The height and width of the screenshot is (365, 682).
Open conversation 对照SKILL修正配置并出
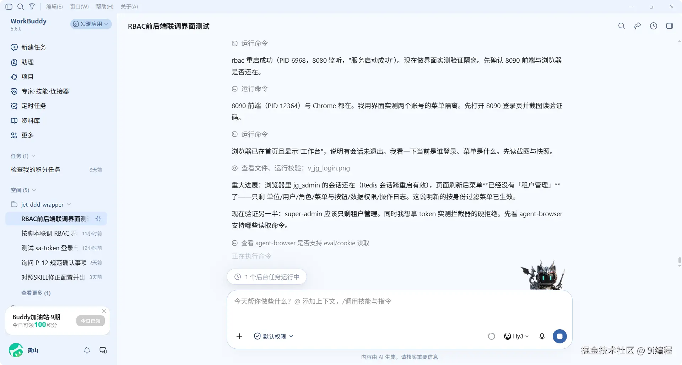tap(56, 277)
